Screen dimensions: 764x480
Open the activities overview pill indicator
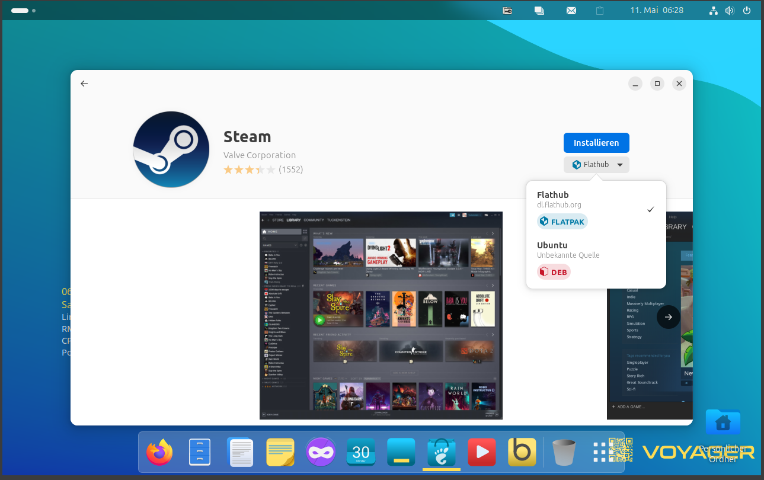coord(20,11)
